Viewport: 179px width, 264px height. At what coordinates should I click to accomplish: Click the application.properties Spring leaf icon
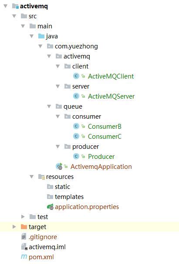[x=50, y=207]
